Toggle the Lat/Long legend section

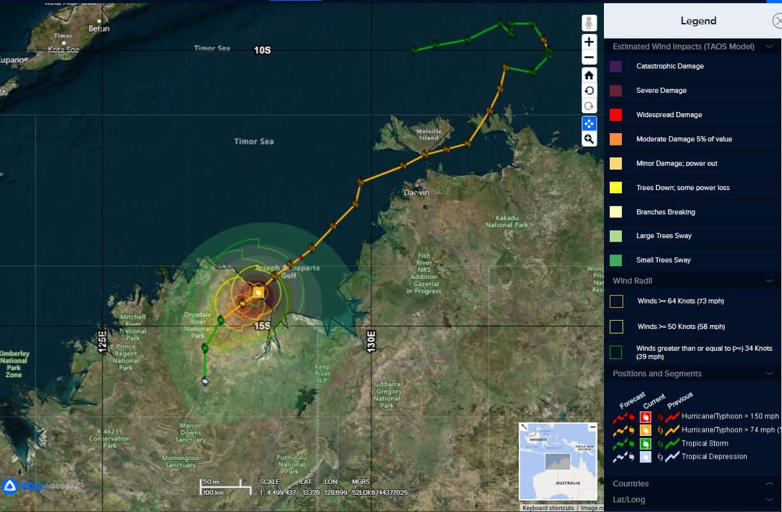pyautogui.click(x=769, y=500)
